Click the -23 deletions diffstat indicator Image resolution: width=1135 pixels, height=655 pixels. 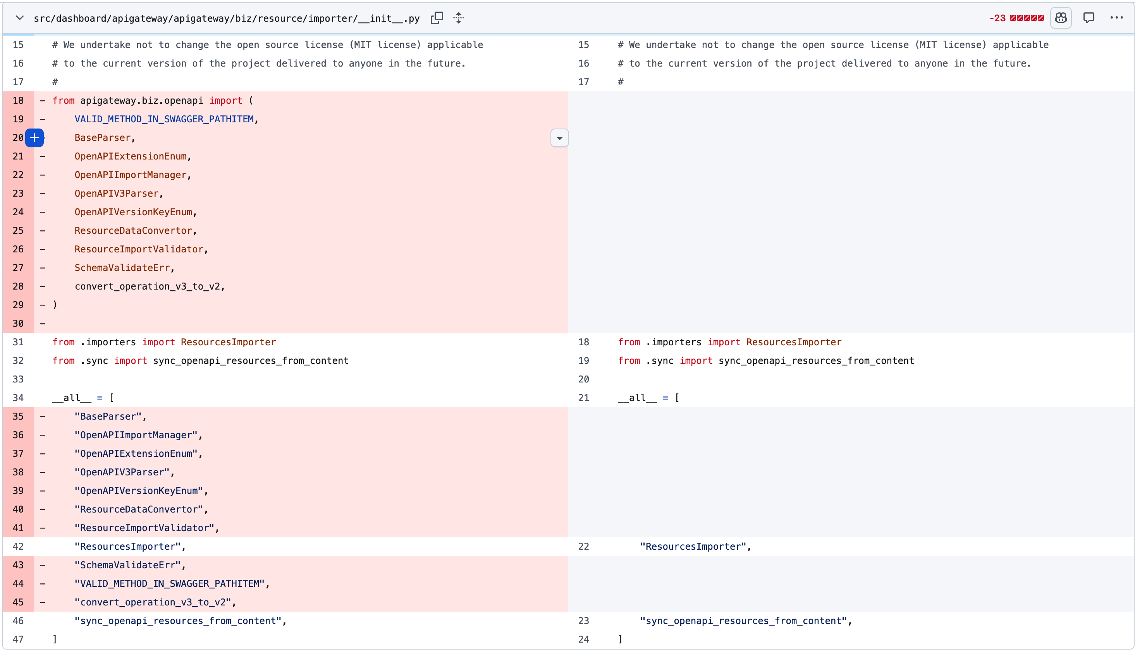tap(997, 18)
